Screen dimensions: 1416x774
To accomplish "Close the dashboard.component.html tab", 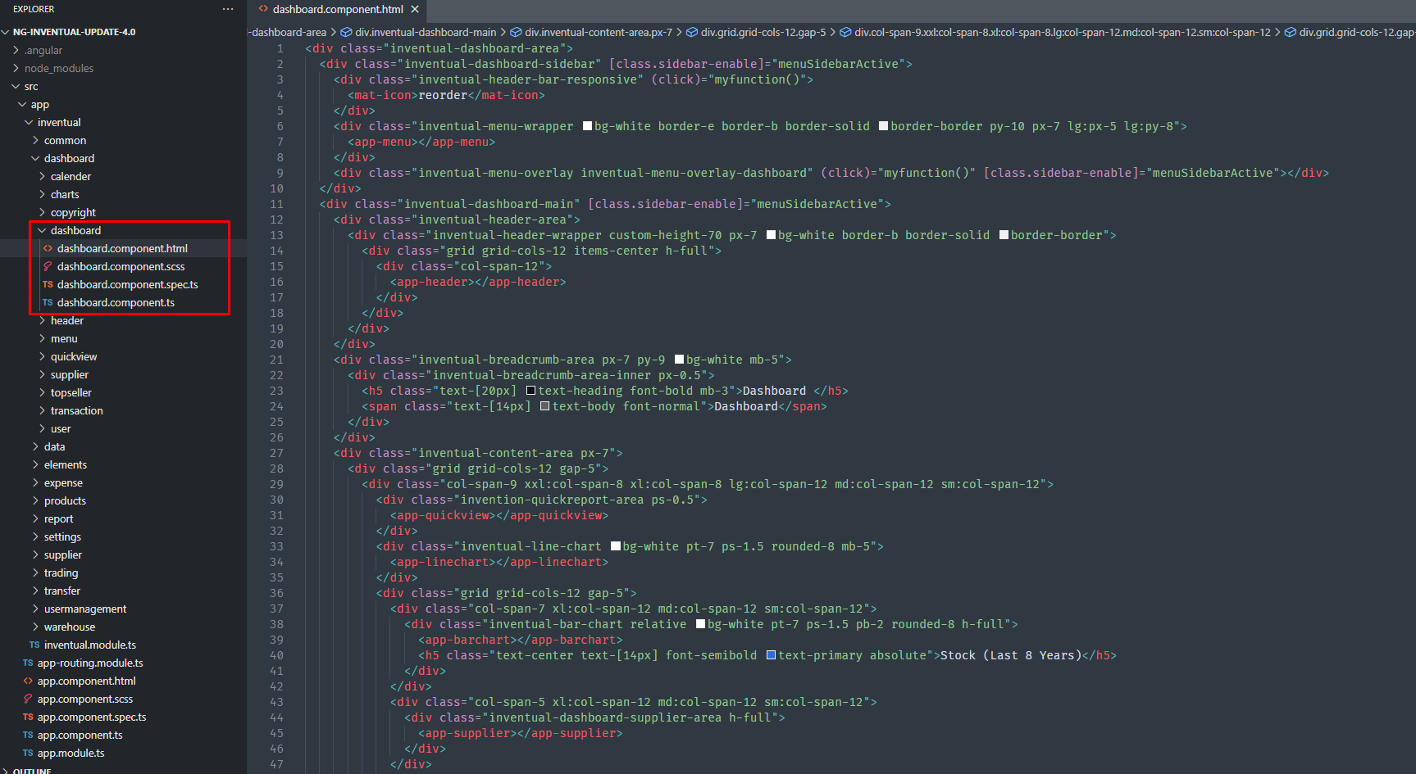I will [415, 9].
